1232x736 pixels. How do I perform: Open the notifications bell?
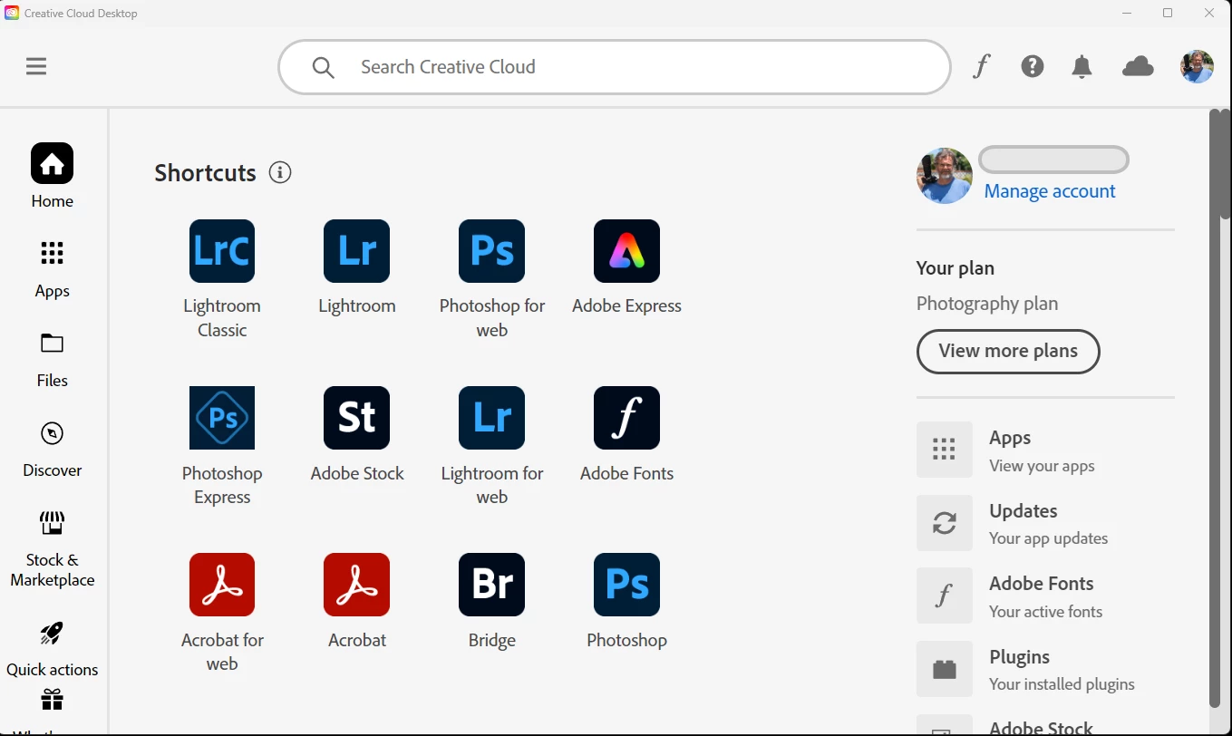pos(1082,66)
